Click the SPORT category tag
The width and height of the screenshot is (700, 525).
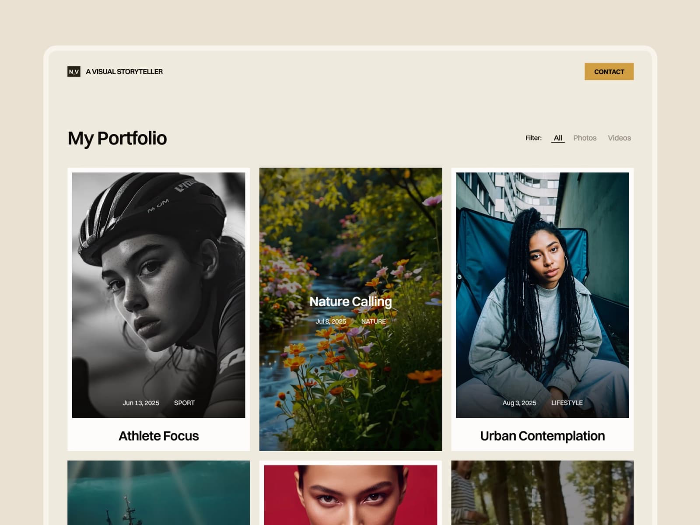point(184,402)
